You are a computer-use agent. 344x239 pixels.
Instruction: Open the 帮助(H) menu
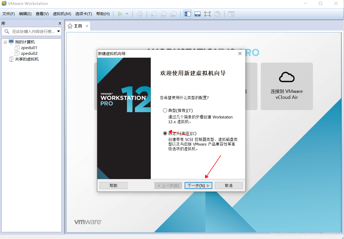tap(103, 14)
